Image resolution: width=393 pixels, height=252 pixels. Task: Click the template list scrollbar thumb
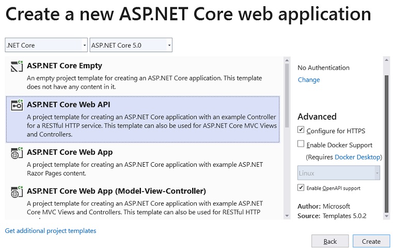coord(287,96)
